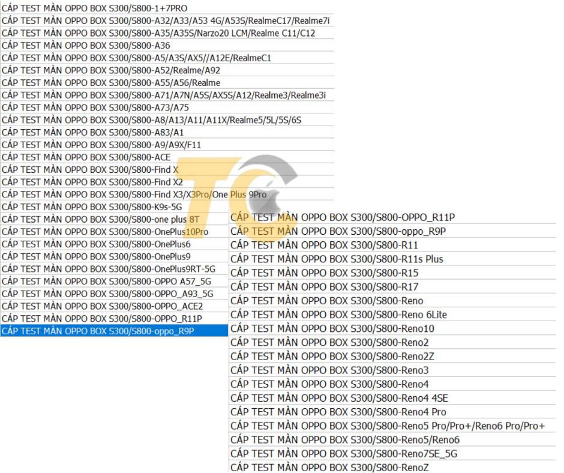564x473 pixels.
Task: Select the S800-one plus 8T row
Action: (115, 219)
